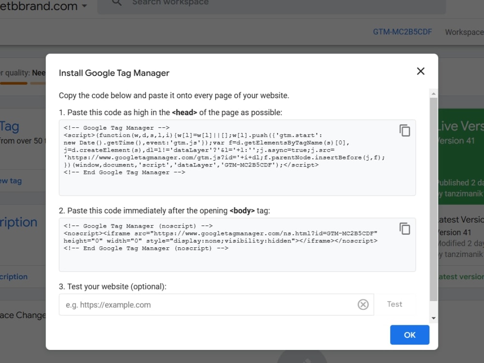Click the dialog scrollbar down arrow
This screenshot has height=363, width=484.
[433, 318]
